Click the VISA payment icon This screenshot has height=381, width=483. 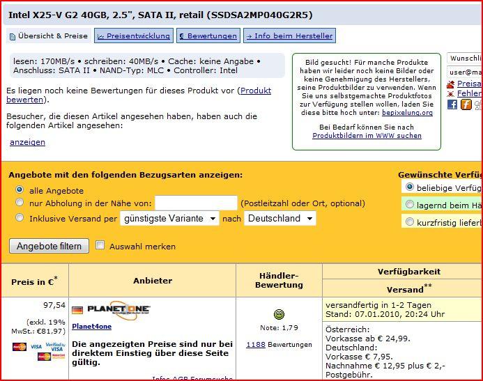coord(36,347)
